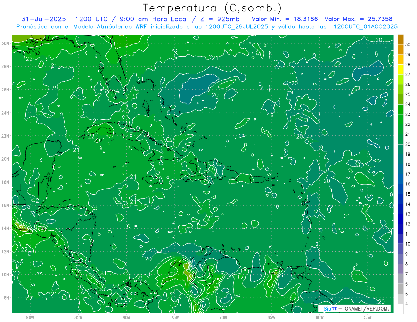
Task: Click the 22N latitude axis label
Action: coord(6,136)
